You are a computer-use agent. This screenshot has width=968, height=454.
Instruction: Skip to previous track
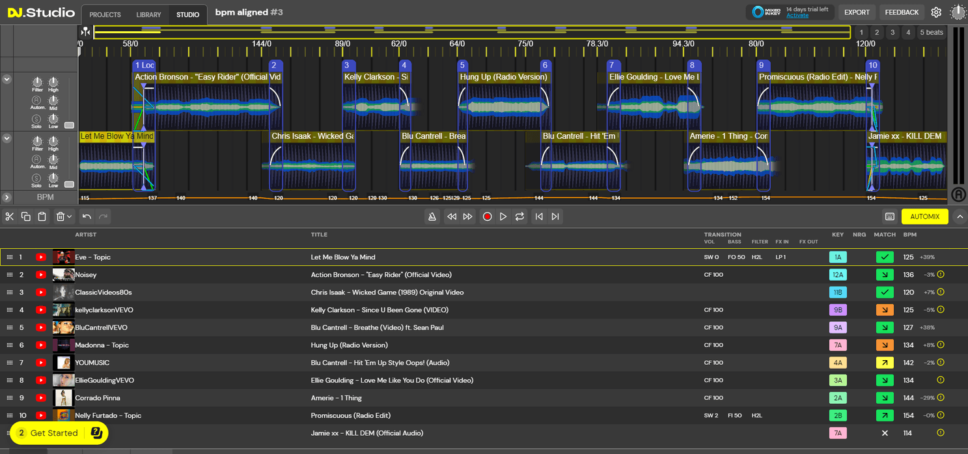[x=539, y=216]
